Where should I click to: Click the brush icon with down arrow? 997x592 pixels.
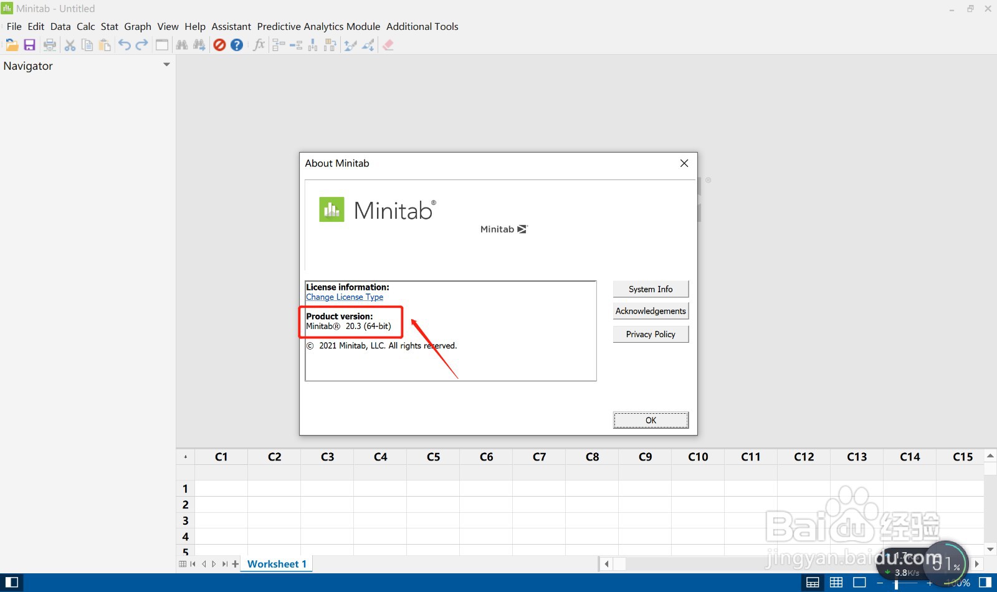pyautogui.click(x=368, y=45)
